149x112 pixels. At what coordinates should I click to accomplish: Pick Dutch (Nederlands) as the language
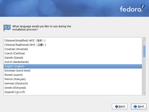tap(73, 62)
